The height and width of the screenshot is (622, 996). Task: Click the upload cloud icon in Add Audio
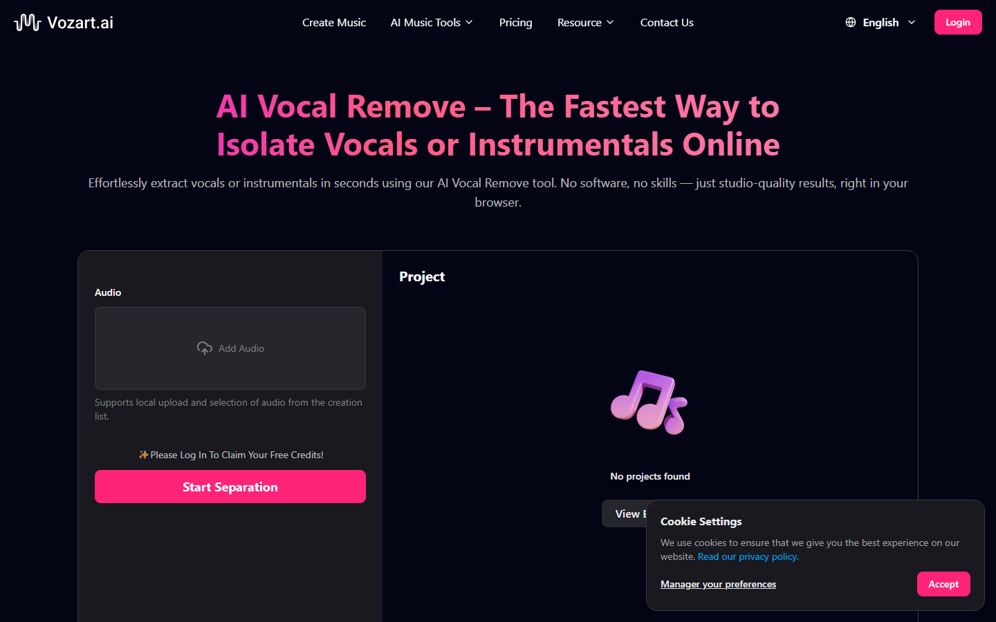(x=204, y=348)
